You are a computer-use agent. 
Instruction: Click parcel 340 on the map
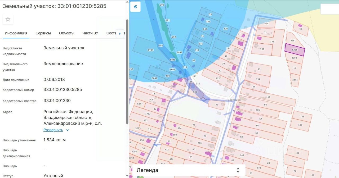pyautogui.click(x=160, y=46)
